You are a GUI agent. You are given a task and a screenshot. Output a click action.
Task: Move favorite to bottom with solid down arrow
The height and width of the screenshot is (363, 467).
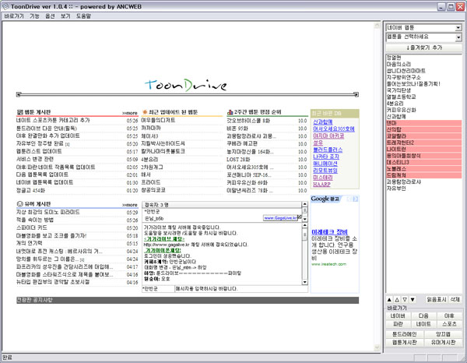(413, 300)
